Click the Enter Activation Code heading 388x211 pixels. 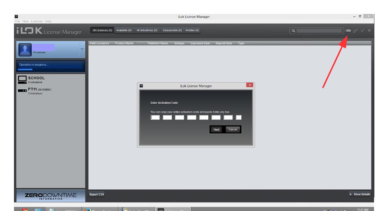(164, 103)
